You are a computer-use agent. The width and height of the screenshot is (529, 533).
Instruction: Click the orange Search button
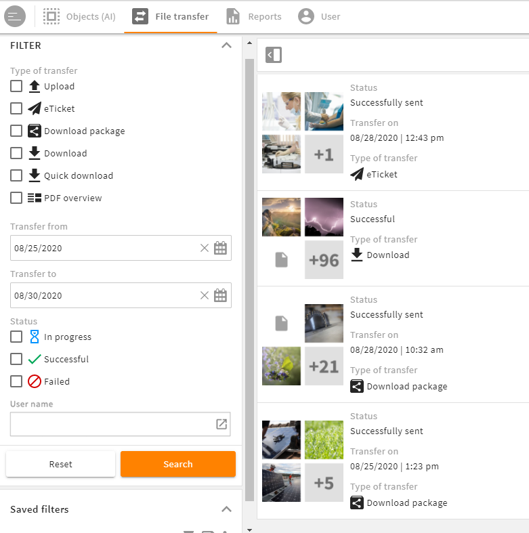pos(178,464)
